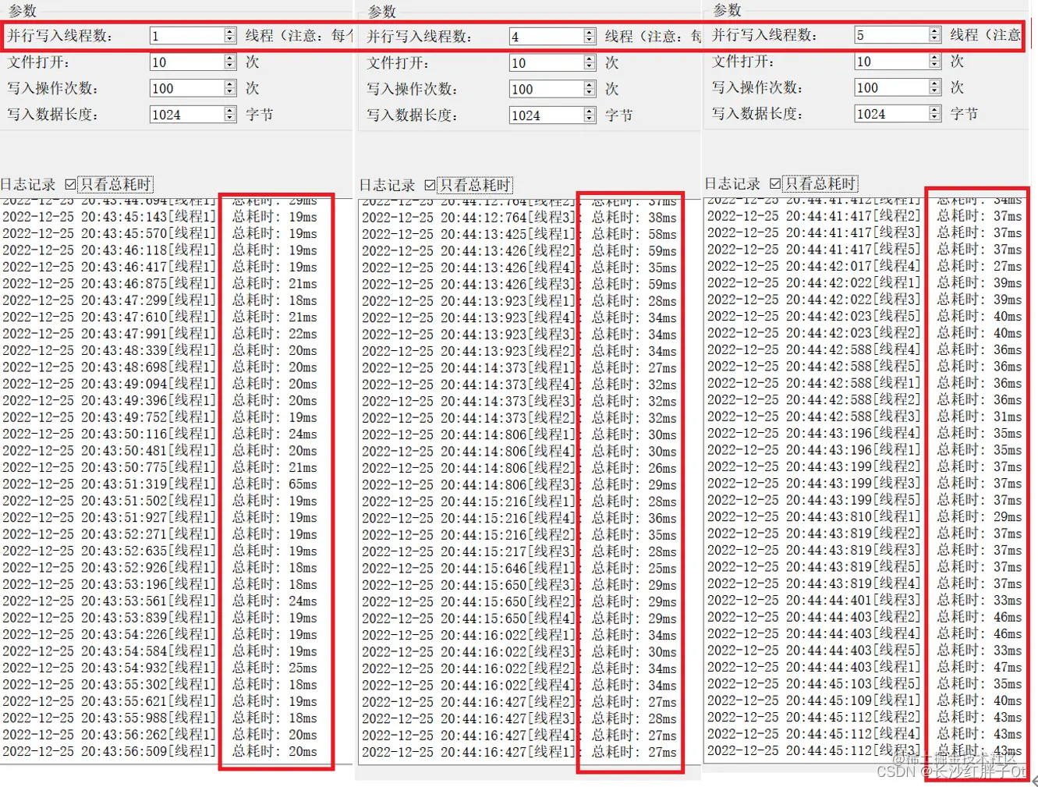Select log row 20:43:45:143[线程1]

click(160, 217)
